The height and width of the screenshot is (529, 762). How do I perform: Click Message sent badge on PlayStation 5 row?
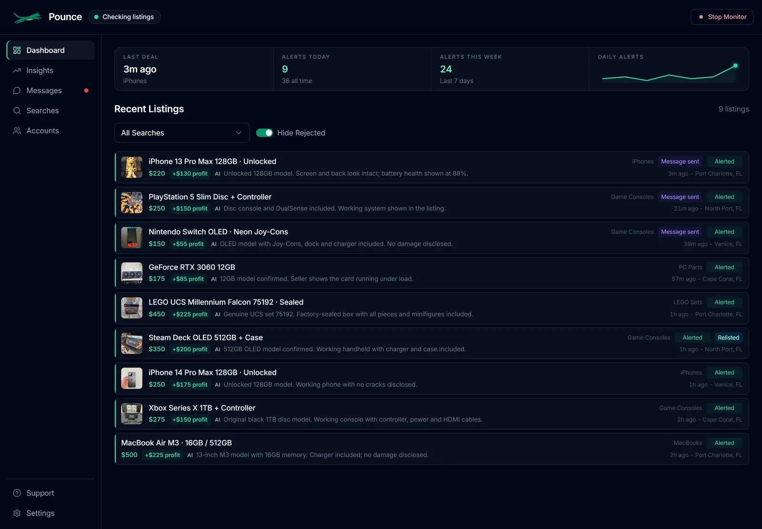(x=680, y=197)
